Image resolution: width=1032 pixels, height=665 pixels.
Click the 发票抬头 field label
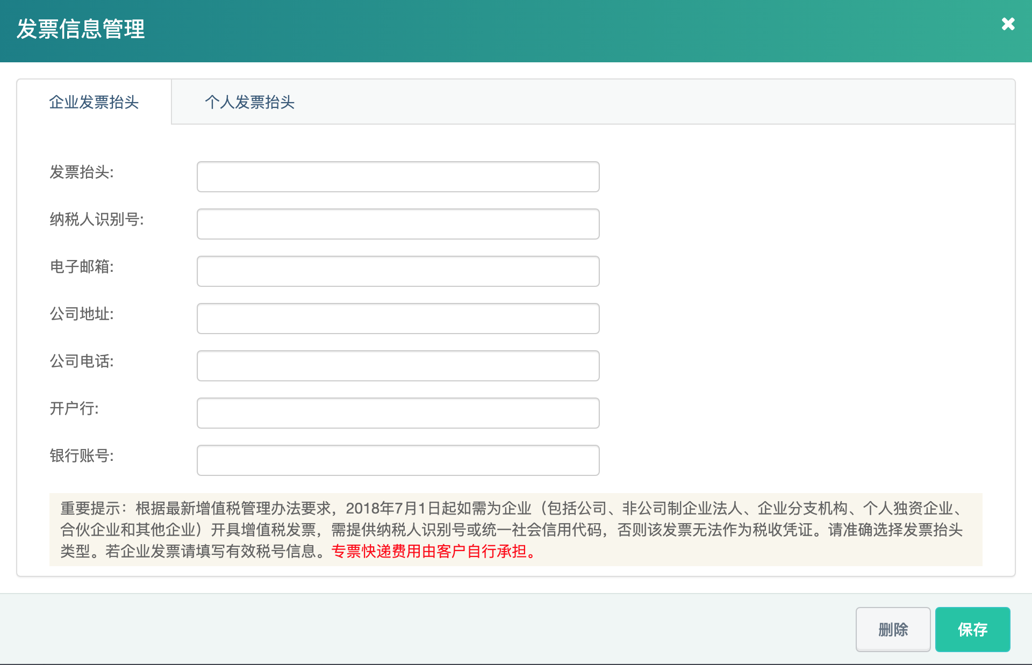point(82,173)
